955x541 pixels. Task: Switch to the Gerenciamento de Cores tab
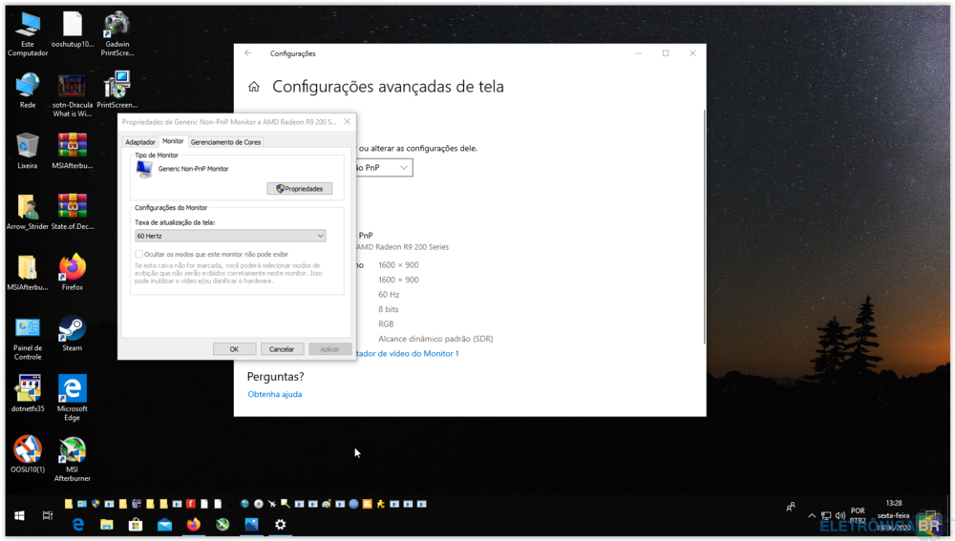[225, 142]
